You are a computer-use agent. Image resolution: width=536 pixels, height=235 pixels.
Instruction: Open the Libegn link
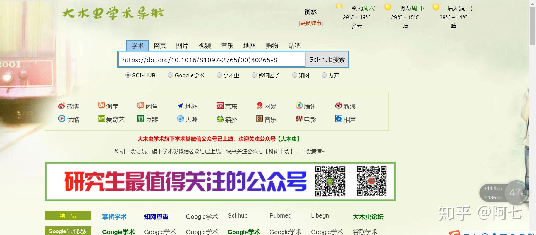tap(320, 215)
